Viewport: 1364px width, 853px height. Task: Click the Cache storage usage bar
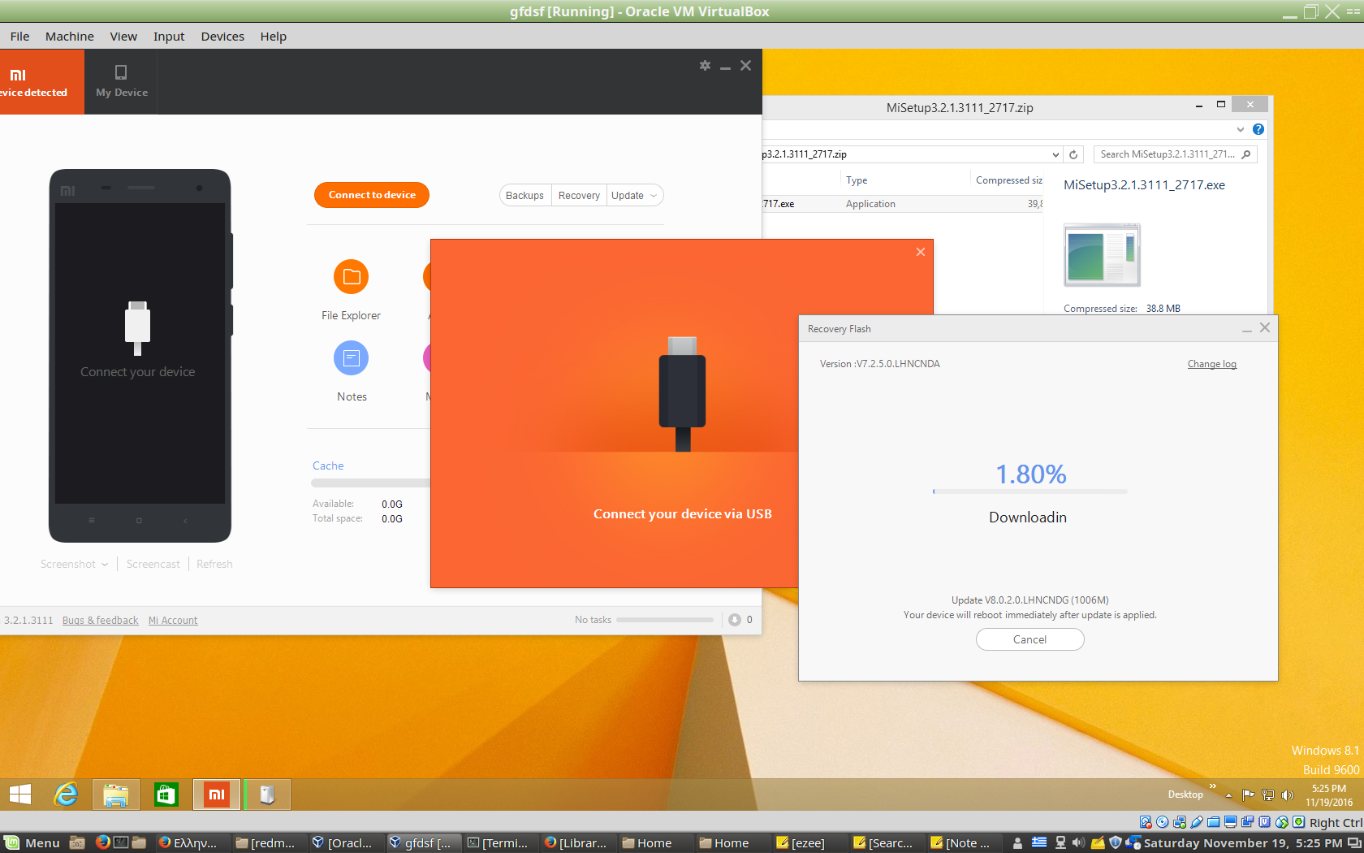[x=370, y=483]
